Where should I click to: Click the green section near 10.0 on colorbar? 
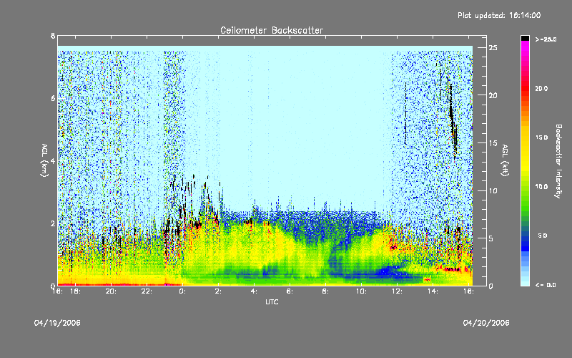point(525,187)
